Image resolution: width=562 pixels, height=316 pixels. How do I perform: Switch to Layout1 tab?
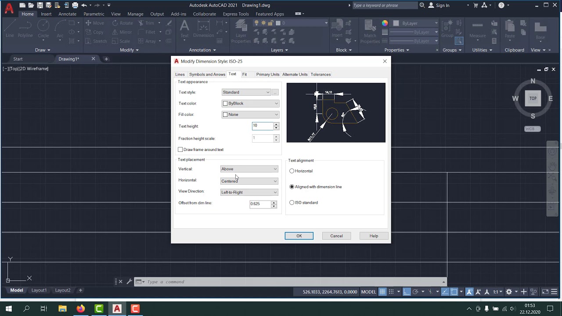click(39, 290)
